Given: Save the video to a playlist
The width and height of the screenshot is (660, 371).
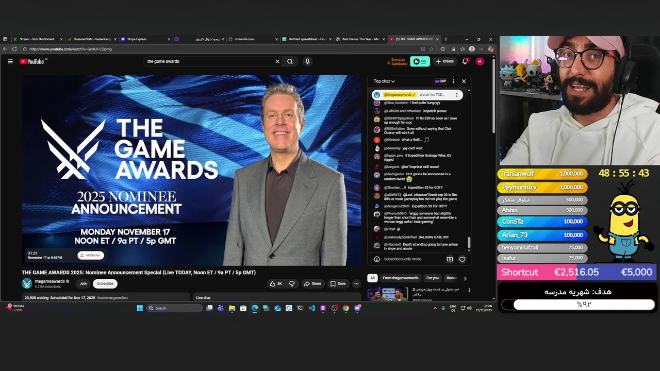Looking at the screenshot, I should pyautogui.click(x=338, y=283).
